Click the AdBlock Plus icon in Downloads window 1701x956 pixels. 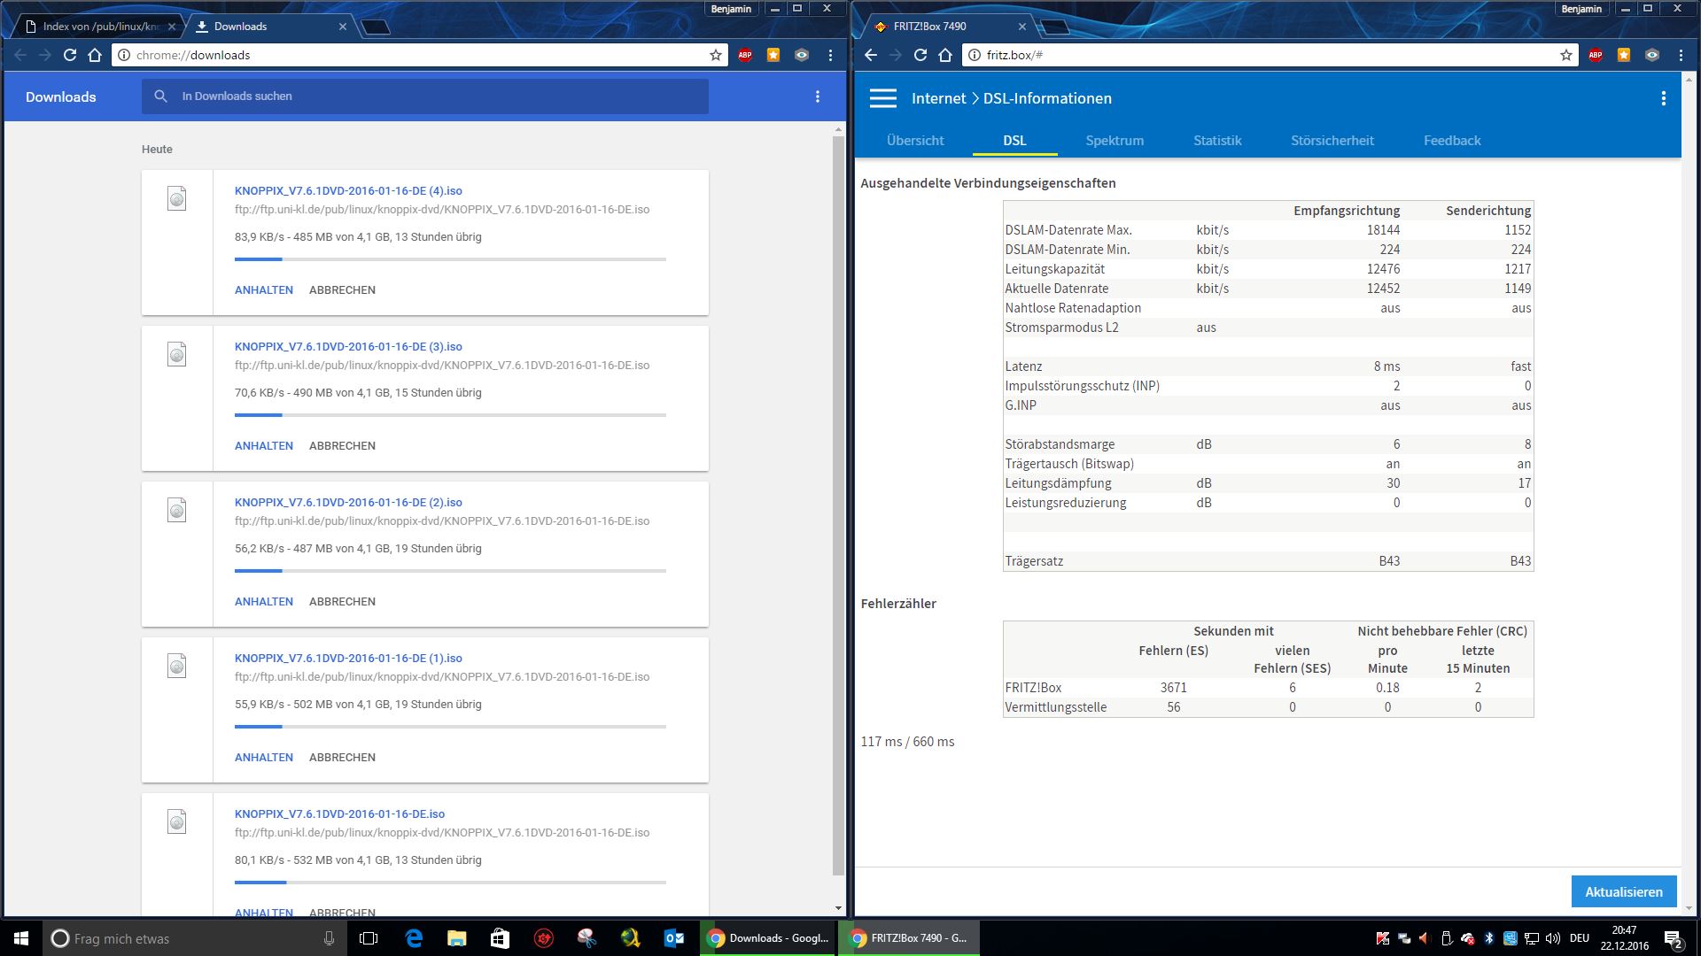tap(745, 55)
